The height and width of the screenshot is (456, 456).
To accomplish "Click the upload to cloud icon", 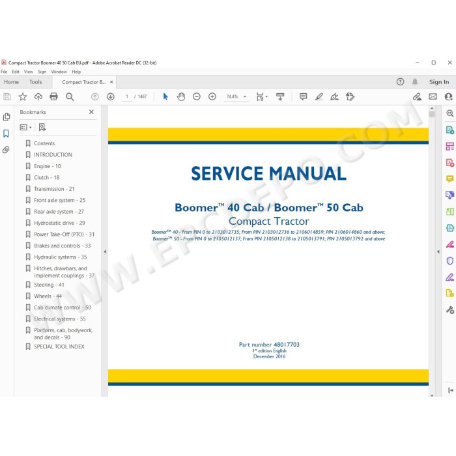I will coord(38,96).
